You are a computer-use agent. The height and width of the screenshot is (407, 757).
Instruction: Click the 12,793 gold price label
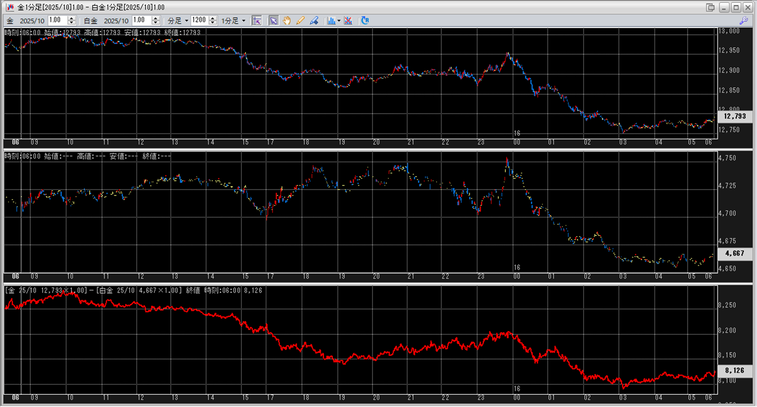734,116
